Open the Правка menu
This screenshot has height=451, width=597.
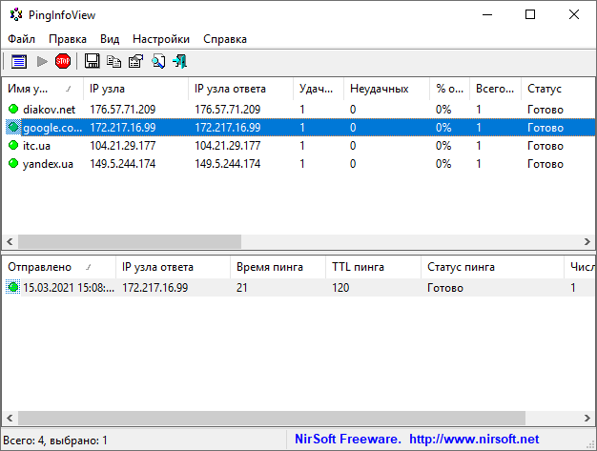pos(68,39)
